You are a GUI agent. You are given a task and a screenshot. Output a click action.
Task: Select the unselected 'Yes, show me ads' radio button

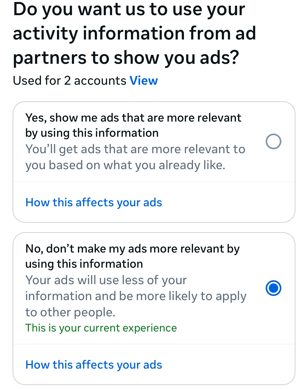pyautogui.click(x=273, y=141)
